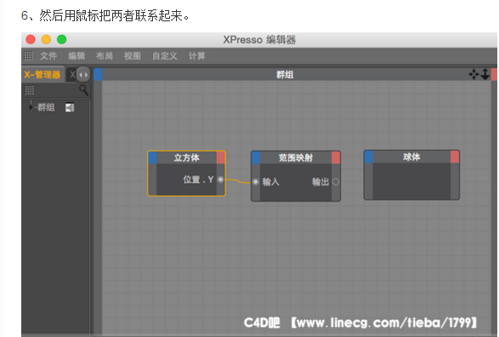The width and height of the screenshot is (499, 337).
Task: Open the 视图 menu
Action: [x=133, y=56]
